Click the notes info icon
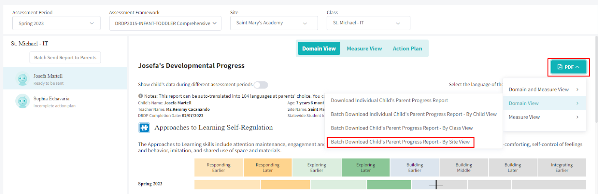This screenshot has width=598, height=194. tap(141, 96)
